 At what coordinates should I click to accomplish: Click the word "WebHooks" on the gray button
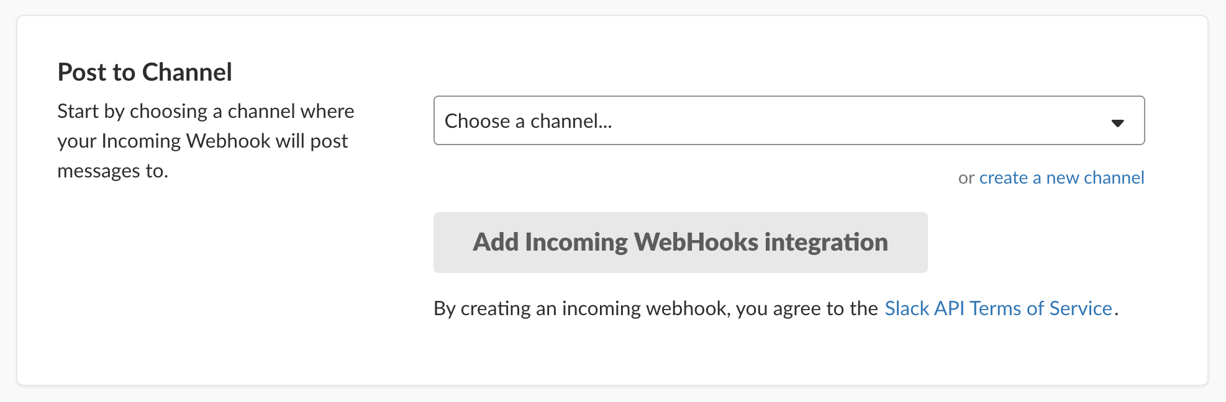pos(696,243)
